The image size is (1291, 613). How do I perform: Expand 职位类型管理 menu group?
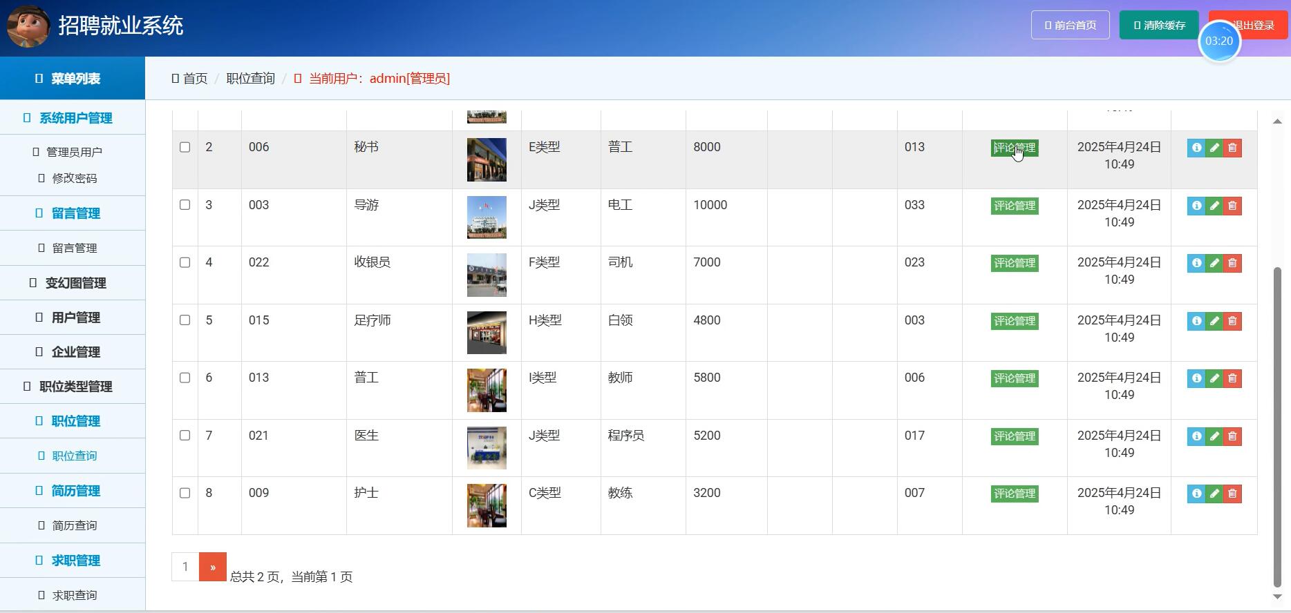click(x=73, y=387)
